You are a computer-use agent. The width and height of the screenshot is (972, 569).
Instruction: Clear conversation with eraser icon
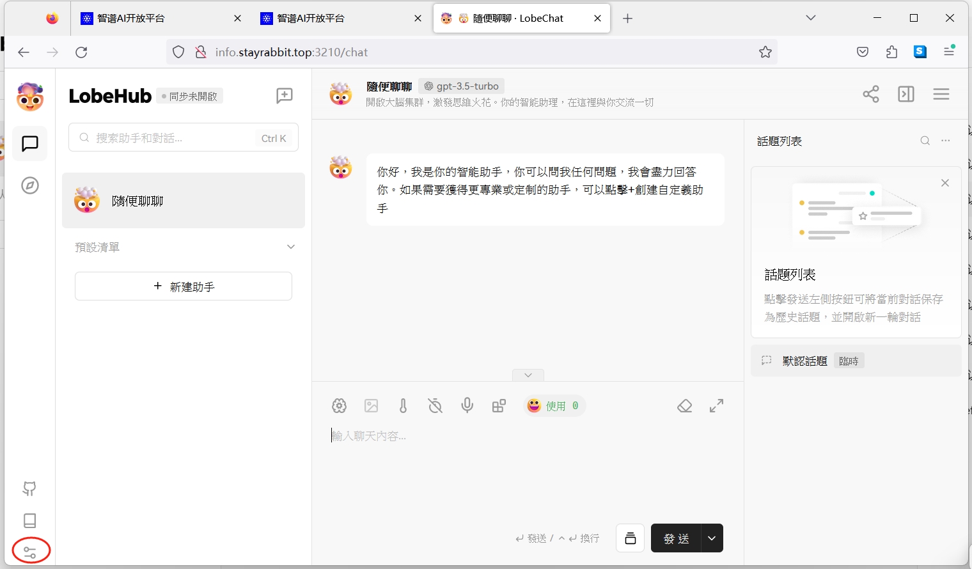[x=685, y=406]
